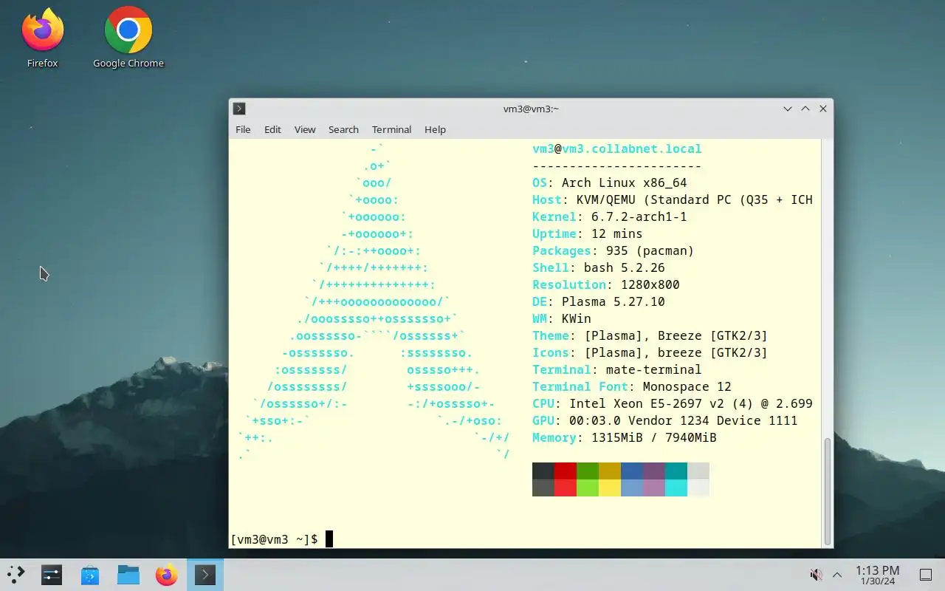
Task: Click the 'KWin' window manager value
Action: (x=577, y=318)
